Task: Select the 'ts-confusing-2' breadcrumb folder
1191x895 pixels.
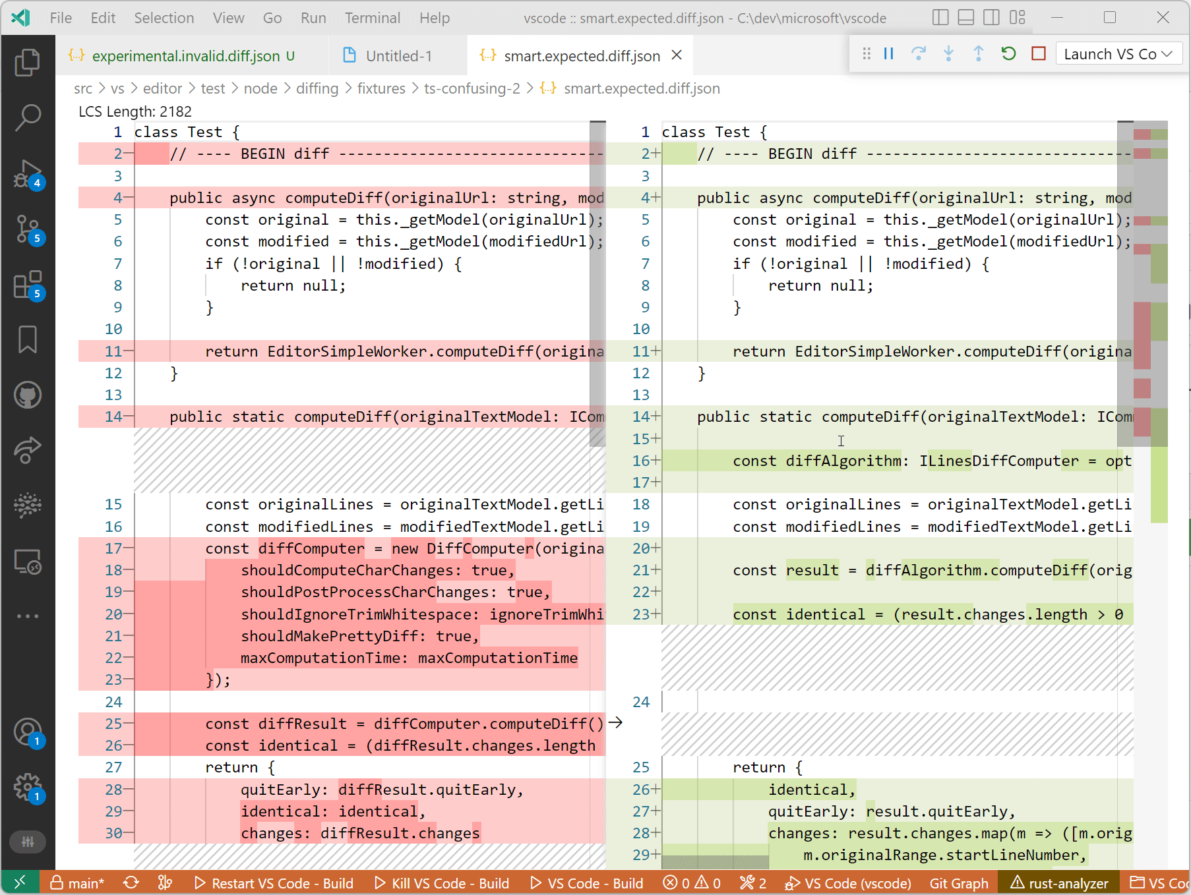Action: [x=472, y=88]
